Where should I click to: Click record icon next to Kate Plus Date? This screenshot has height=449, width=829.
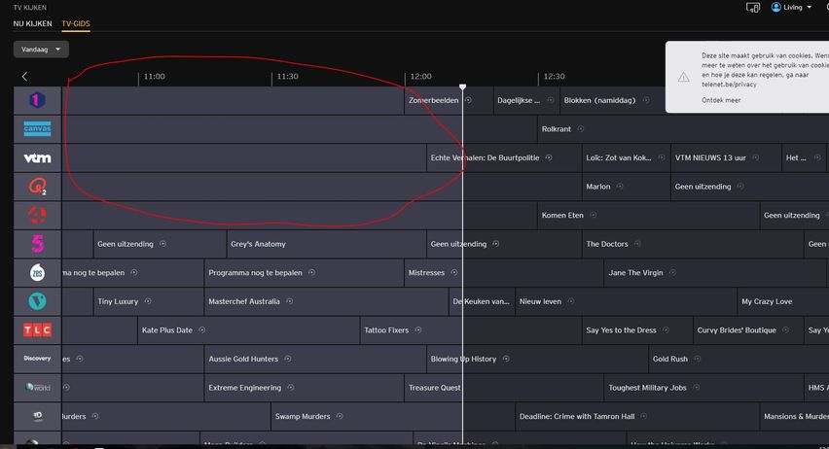pyautogui.click(x=202, y=330)
